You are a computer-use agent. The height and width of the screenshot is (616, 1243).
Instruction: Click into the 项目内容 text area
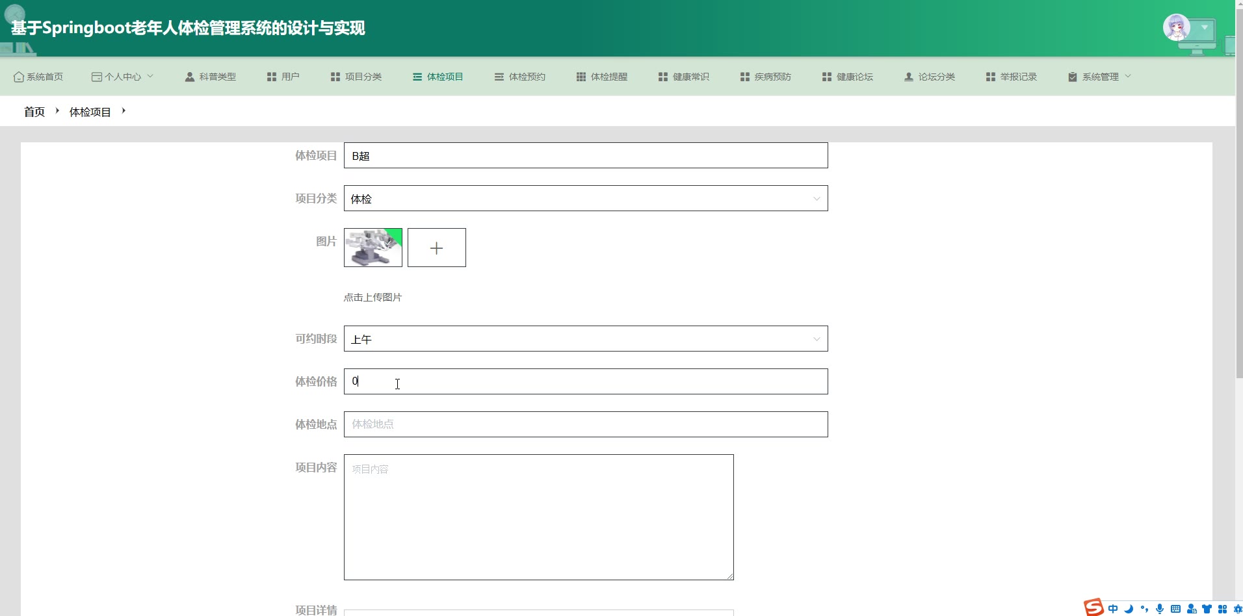[x=539, y=517]
